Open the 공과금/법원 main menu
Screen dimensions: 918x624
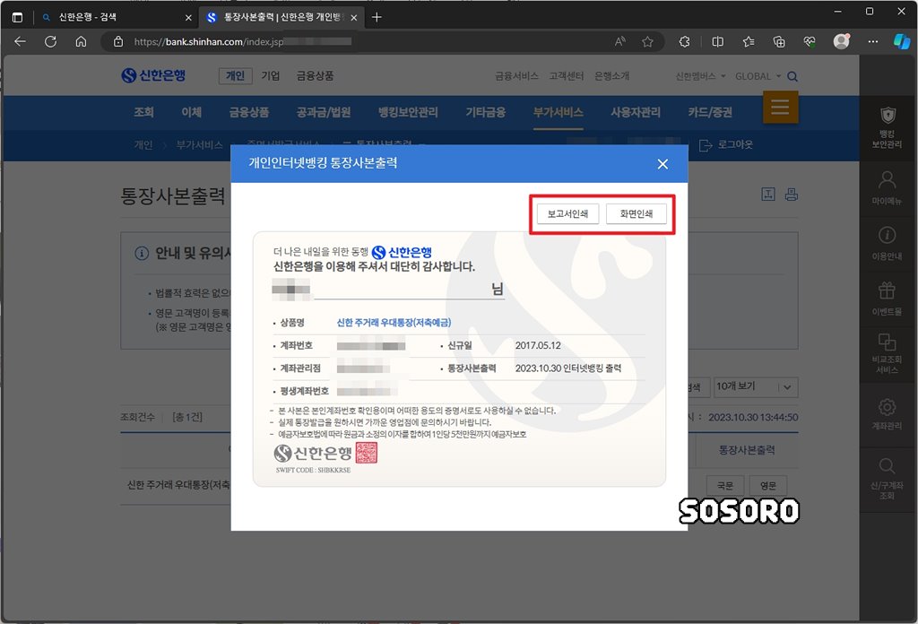pyautogui.click(x=324, y=112)
